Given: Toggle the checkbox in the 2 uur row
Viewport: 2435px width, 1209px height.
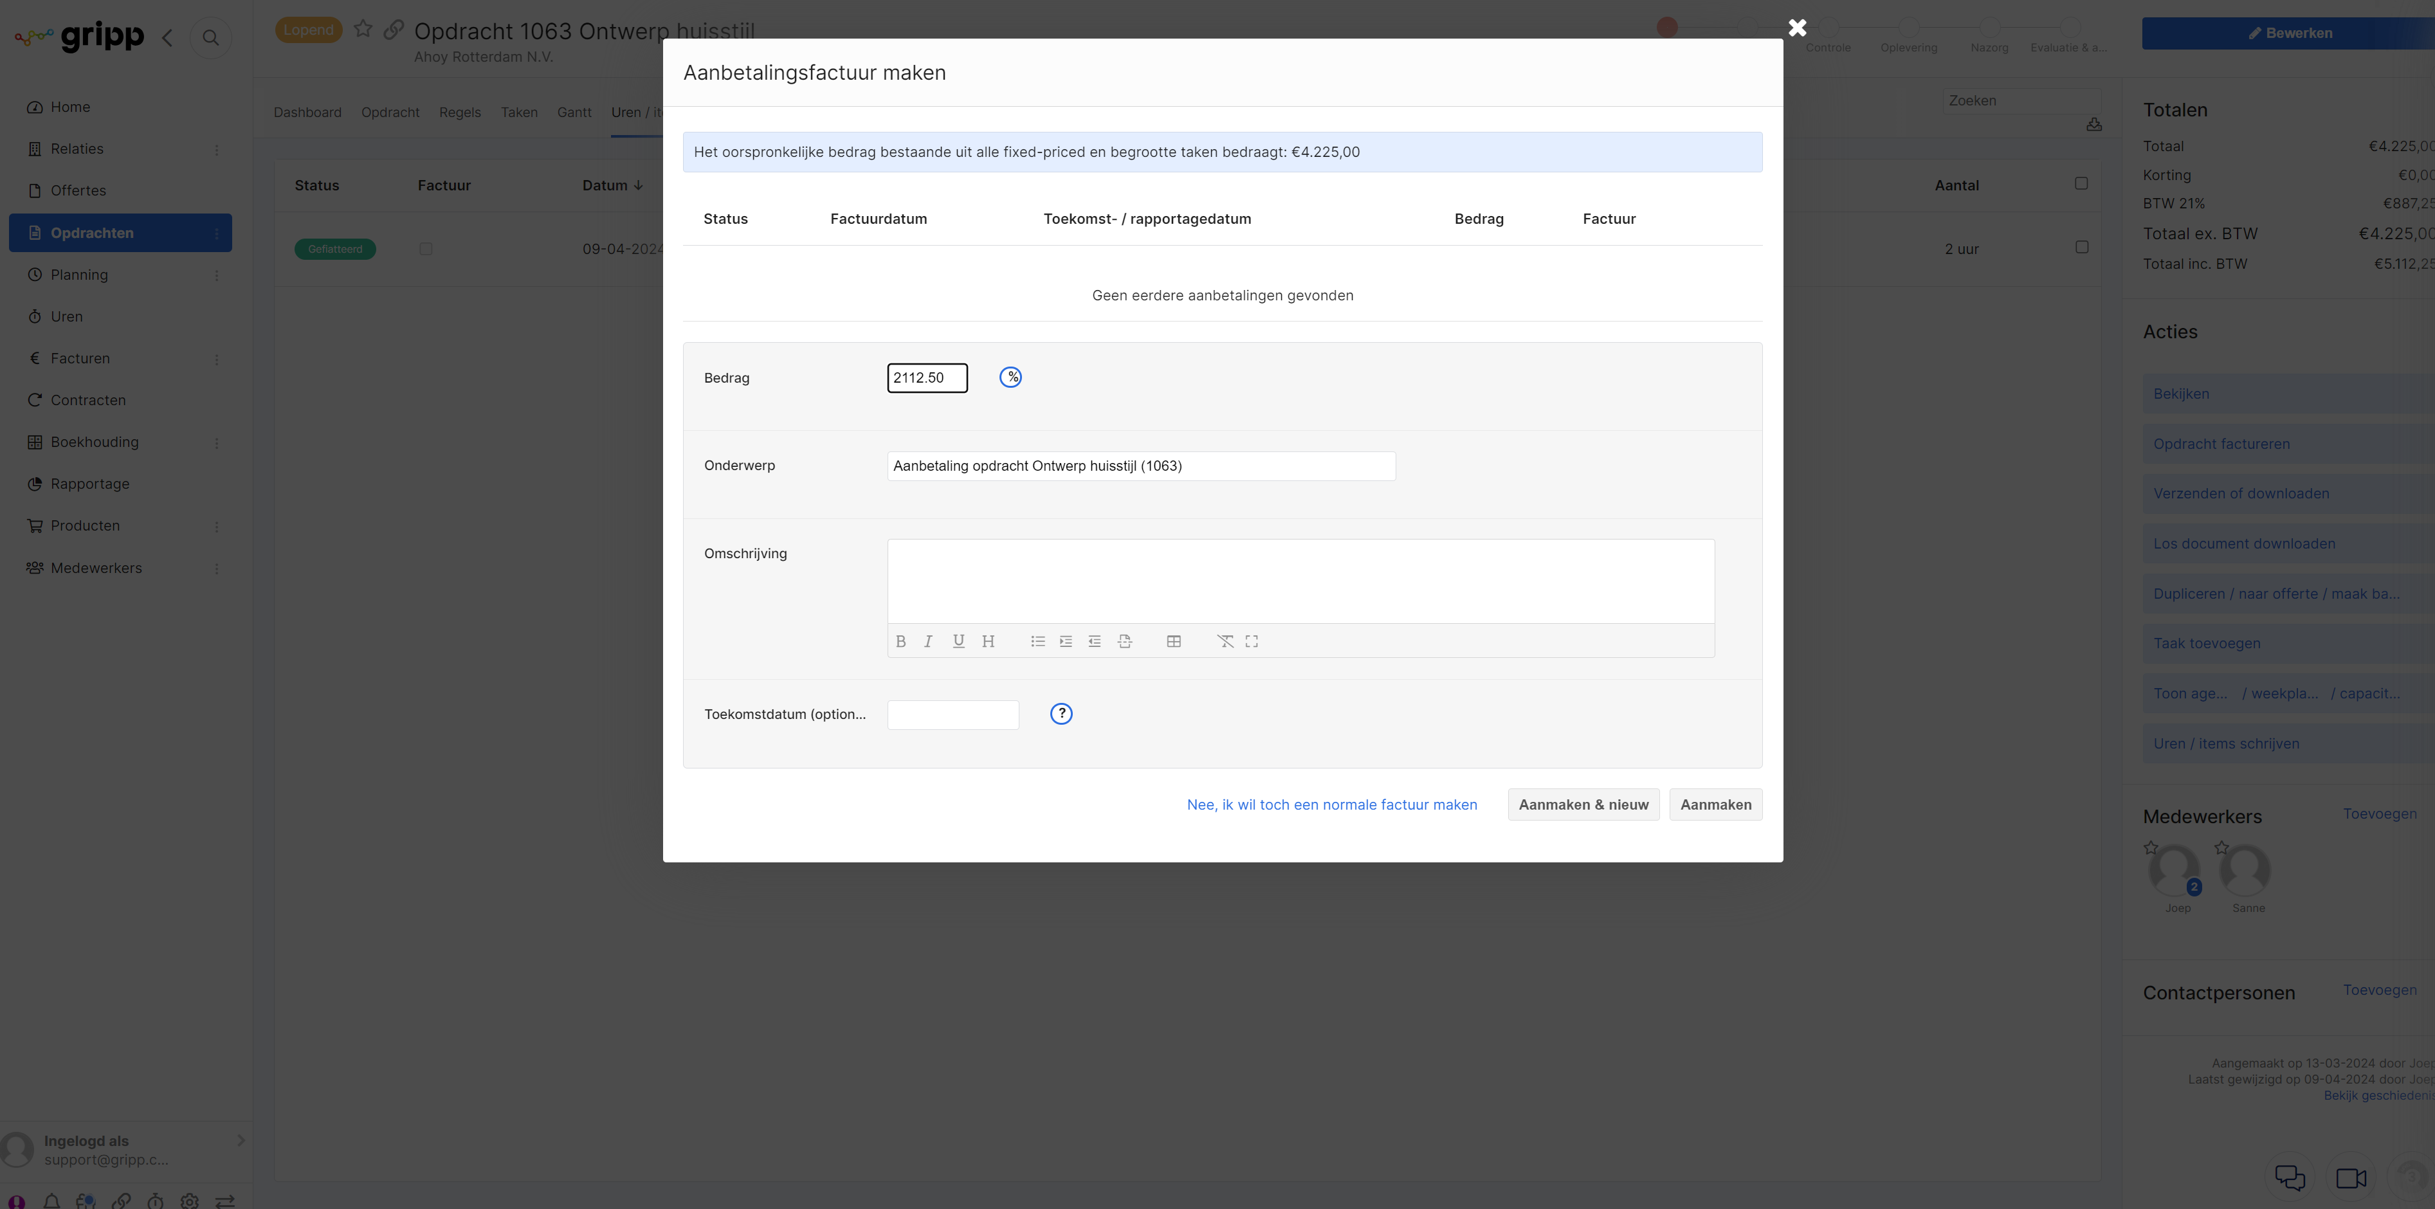Looking at the screenshot, I should click(x=2081, y=247).
